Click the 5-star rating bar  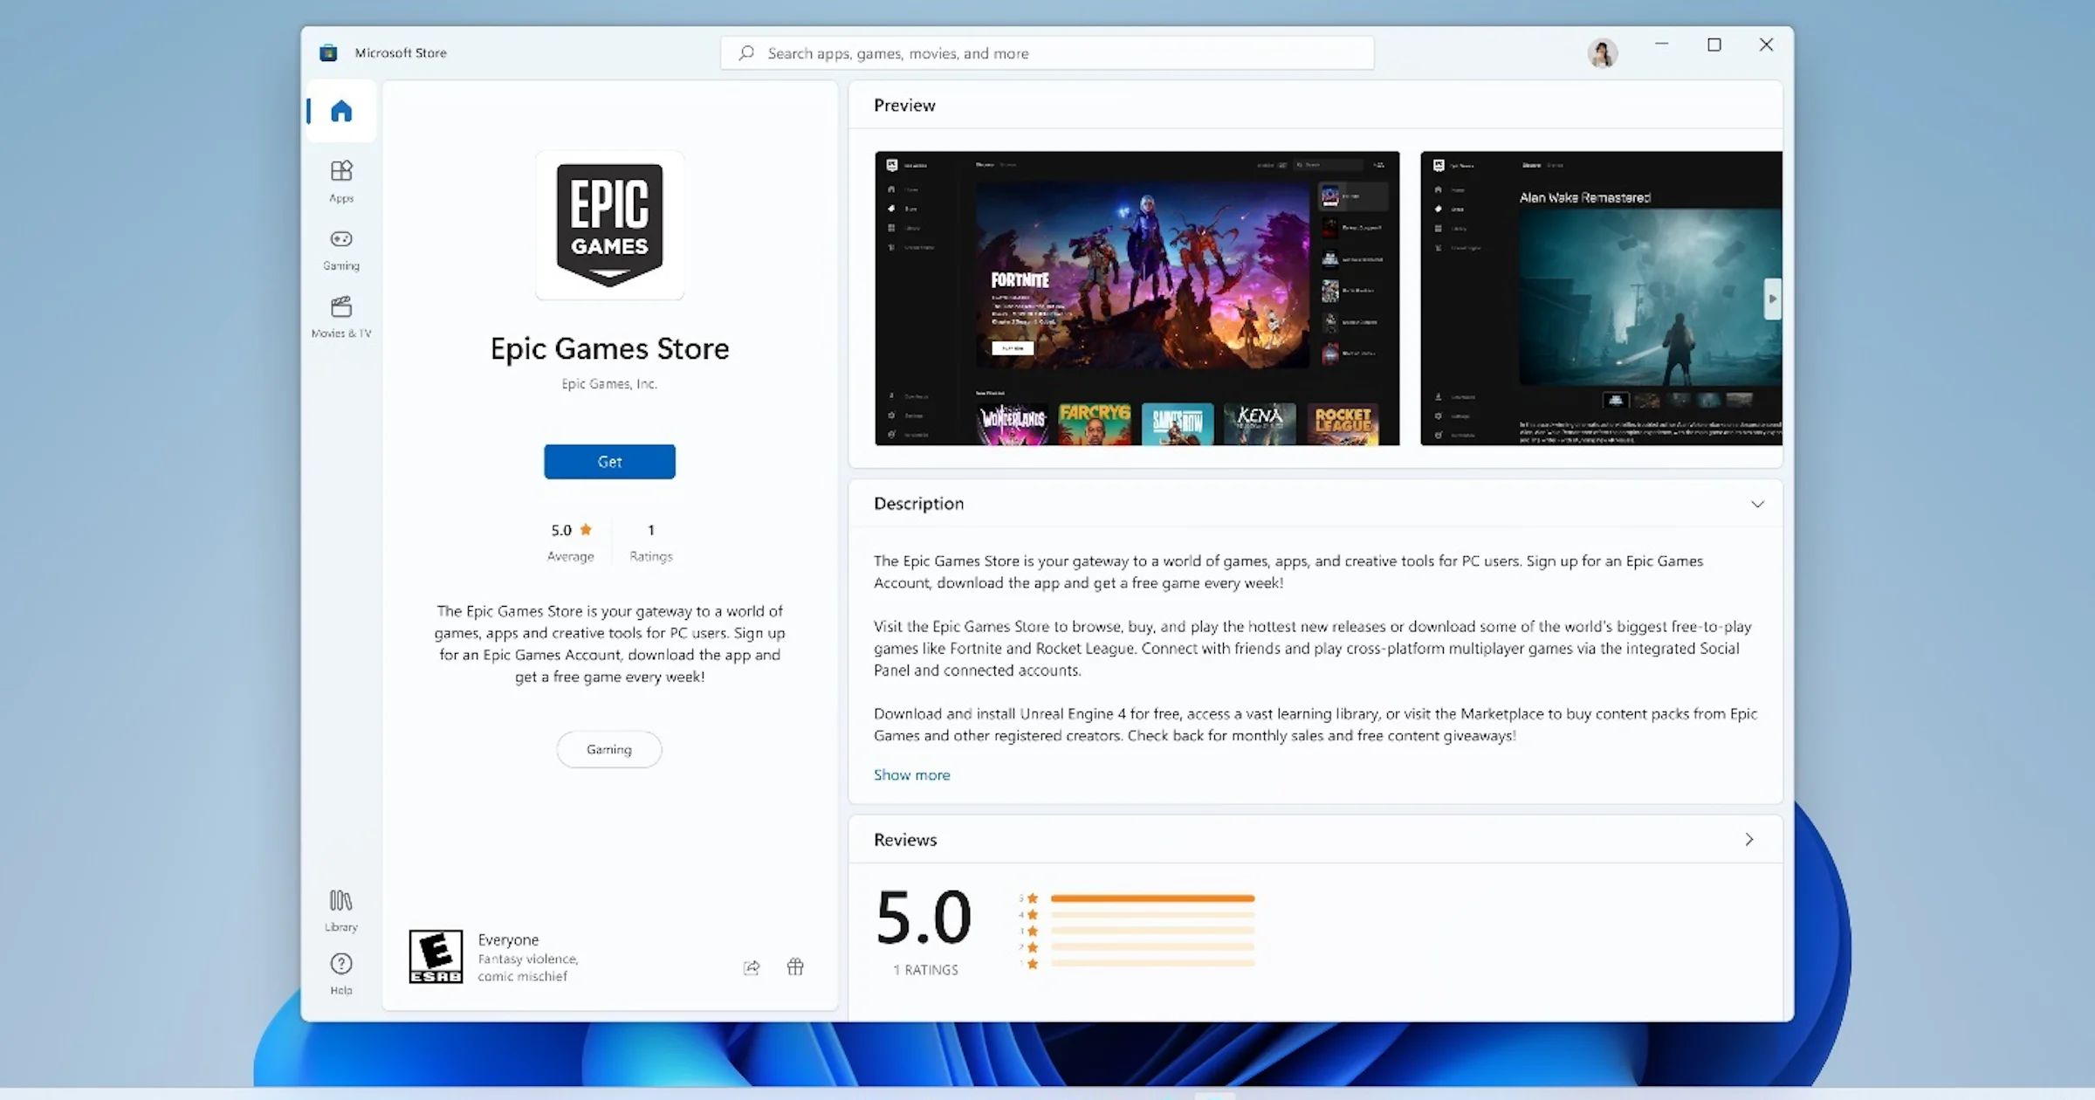(1152, 898)
